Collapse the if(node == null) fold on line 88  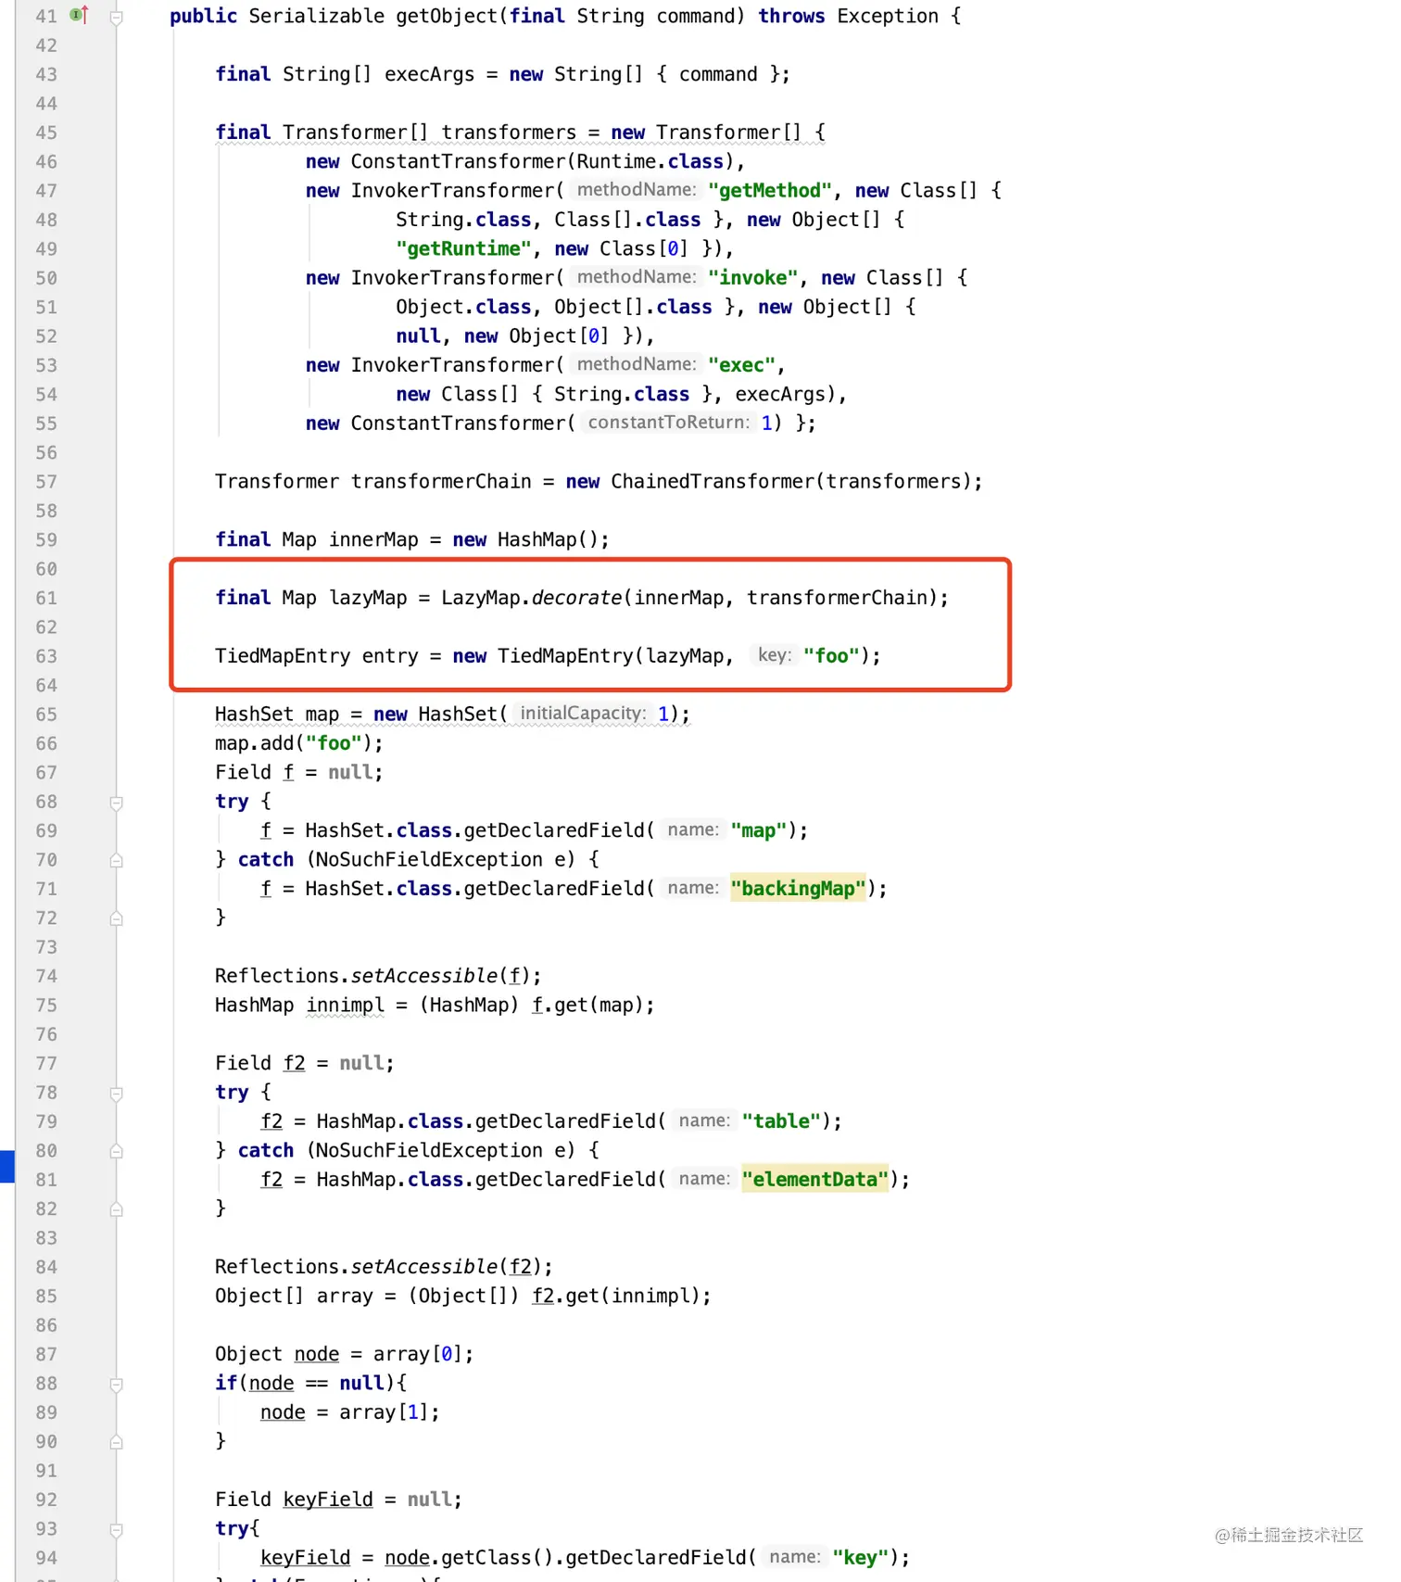[x=117, y=1385]
